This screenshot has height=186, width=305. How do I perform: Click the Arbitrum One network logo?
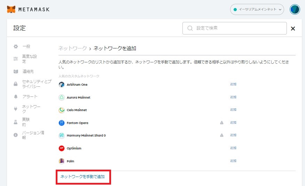coord(62,85)
